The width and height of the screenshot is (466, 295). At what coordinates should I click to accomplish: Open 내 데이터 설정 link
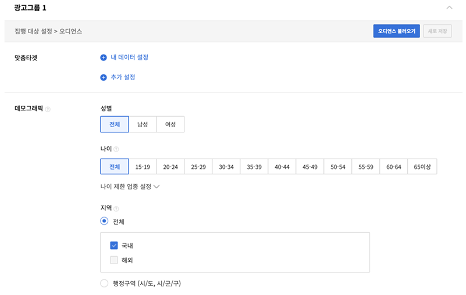point(129,57)
